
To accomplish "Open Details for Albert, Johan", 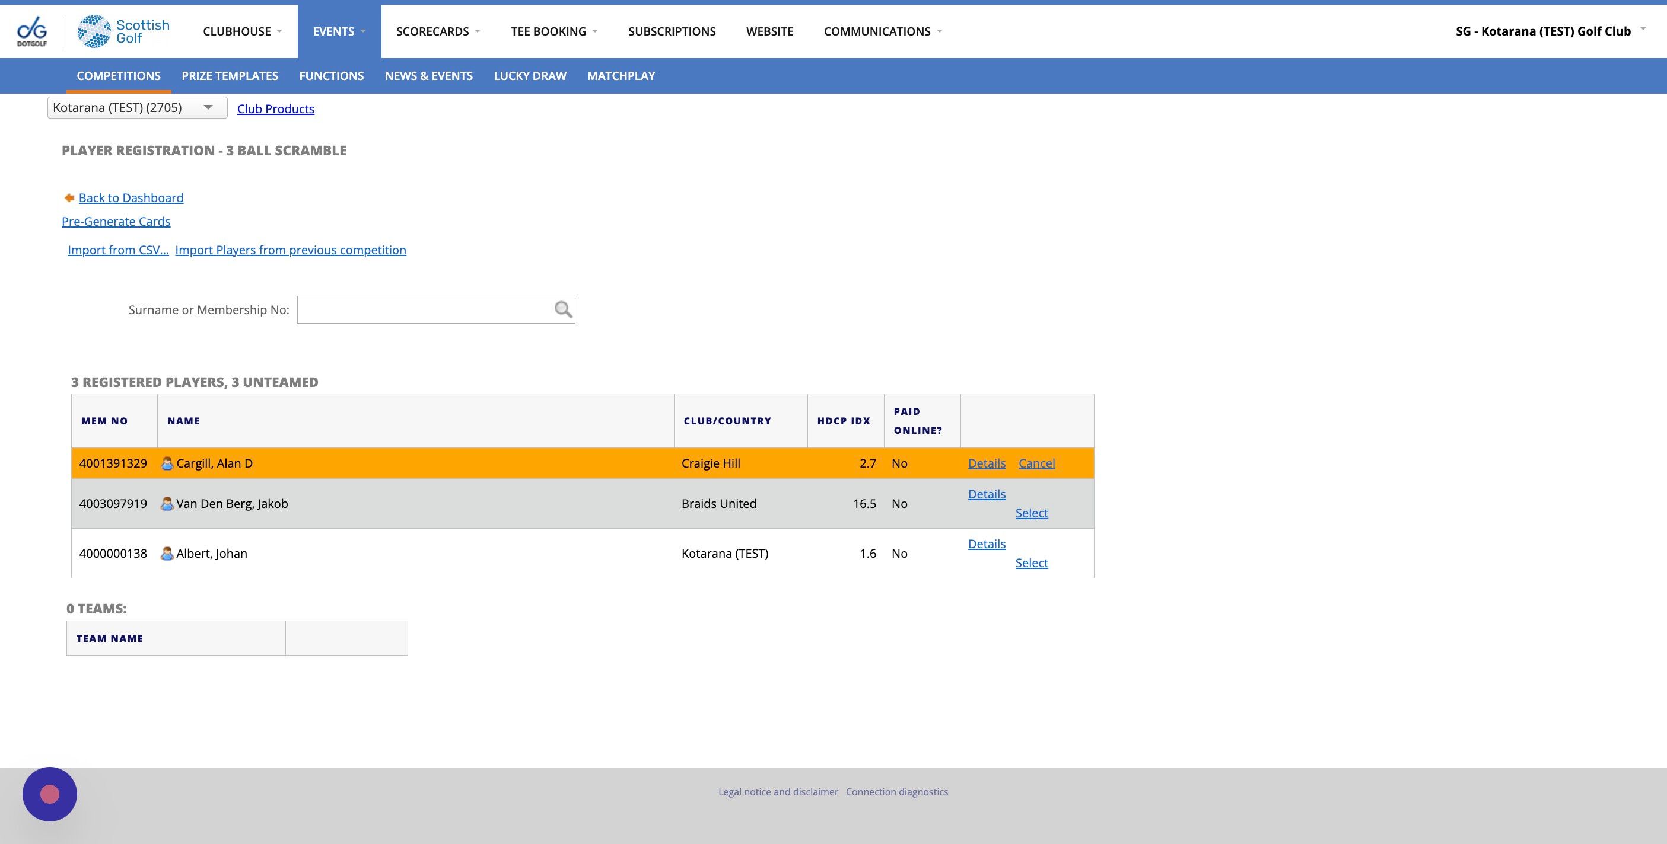I will (986, 544).
